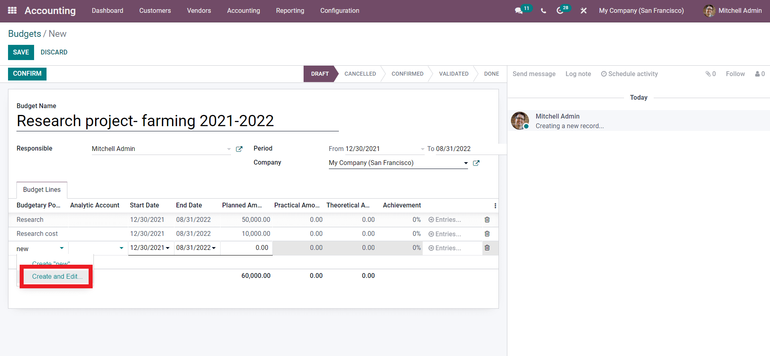
Task: Click the DISCARD button
Action: pyautogui.click(x=54, y=52)
